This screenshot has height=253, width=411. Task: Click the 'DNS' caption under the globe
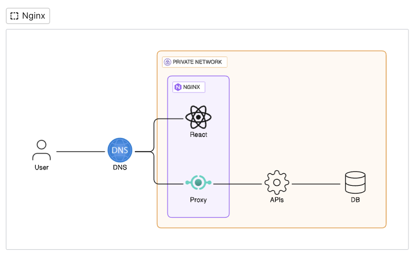[120, 167]
